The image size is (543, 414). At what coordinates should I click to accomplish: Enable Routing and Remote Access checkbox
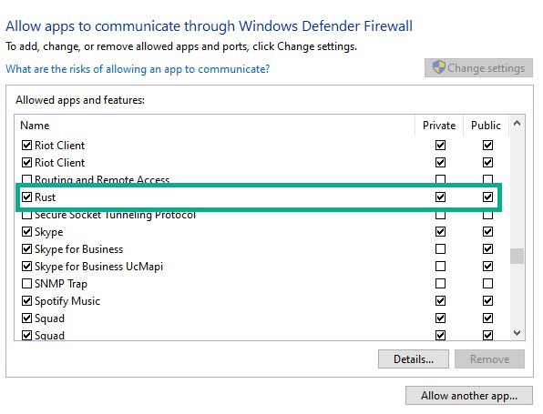(26, 179)
